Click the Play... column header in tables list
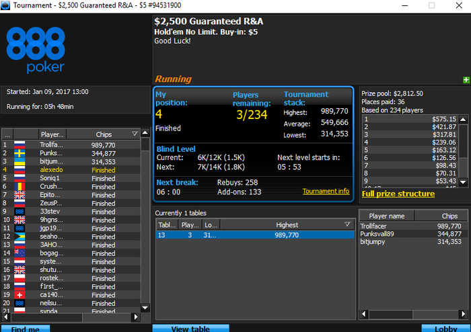This screenshot has width=471, height=332. 190,225
